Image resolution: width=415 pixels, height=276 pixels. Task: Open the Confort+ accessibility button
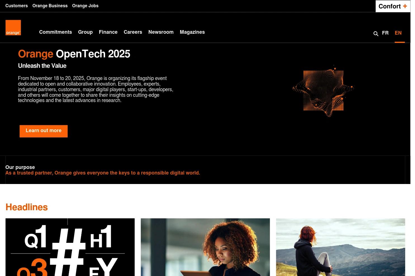click(393, 6)
